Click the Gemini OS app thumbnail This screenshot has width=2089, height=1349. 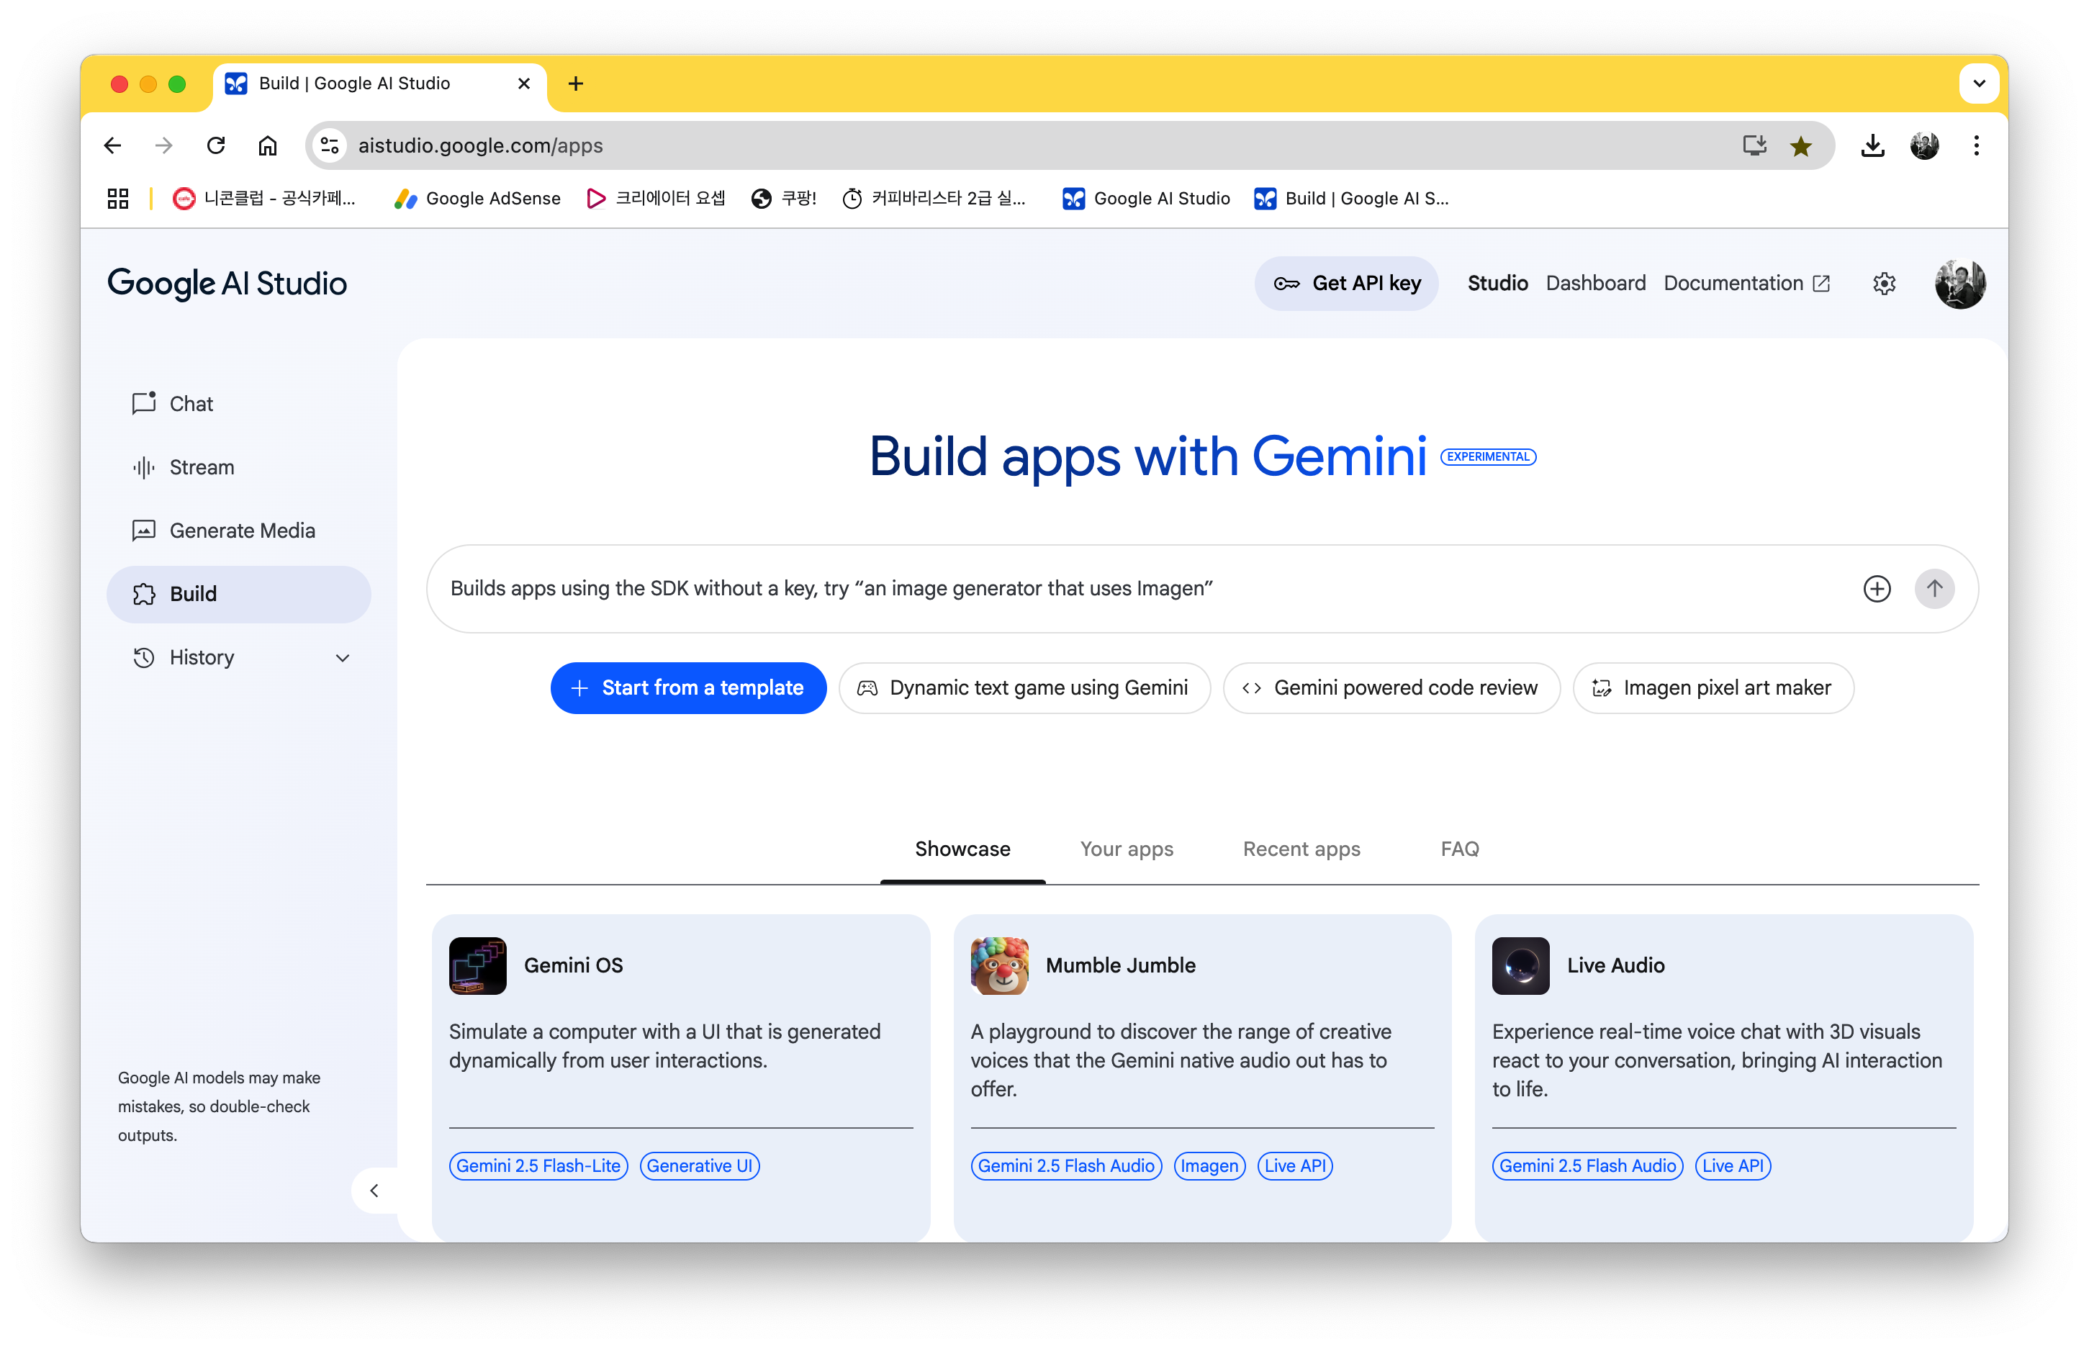click(477, 965)
